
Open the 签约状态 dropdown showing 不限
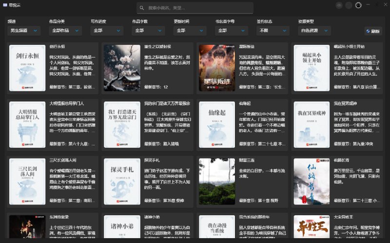click(x=273, y=31)
